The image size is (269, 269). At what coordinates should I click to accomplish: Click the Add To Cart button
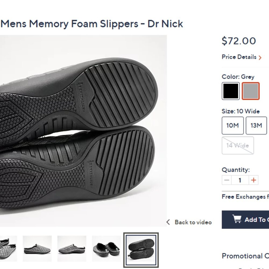coord(245,220)
